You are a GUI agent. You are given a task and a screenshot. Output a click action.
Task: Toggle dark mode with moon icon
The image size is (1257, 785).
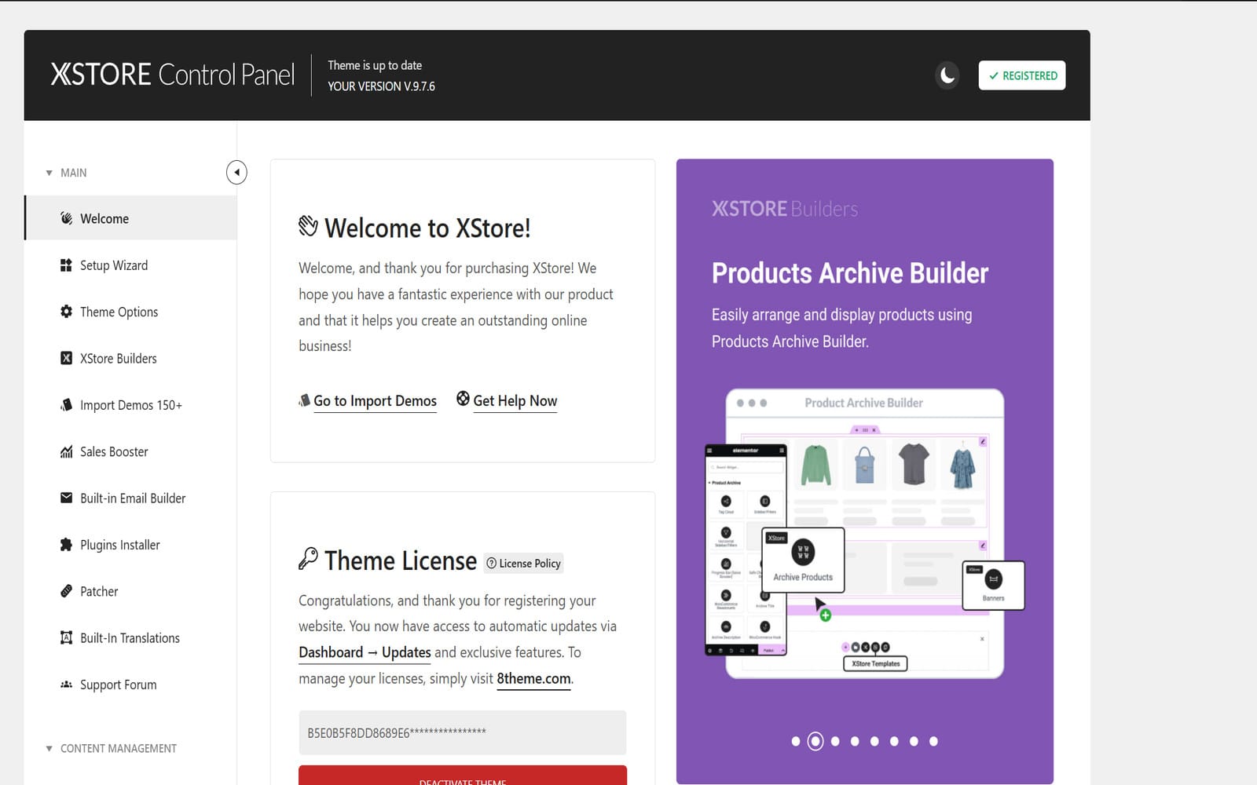[x=947, y=75]
